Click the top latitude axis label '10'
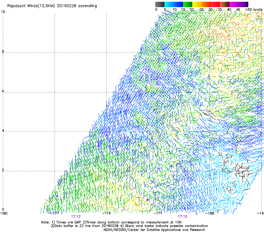The image size is (264, 232). 3,12
